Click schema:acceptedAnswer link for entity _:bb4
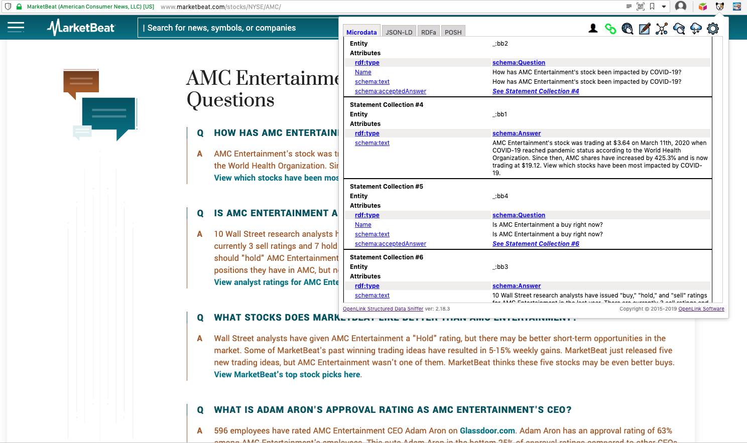This screenshot has height=443, width=747. pyautogui.click(x=390, y=244)
